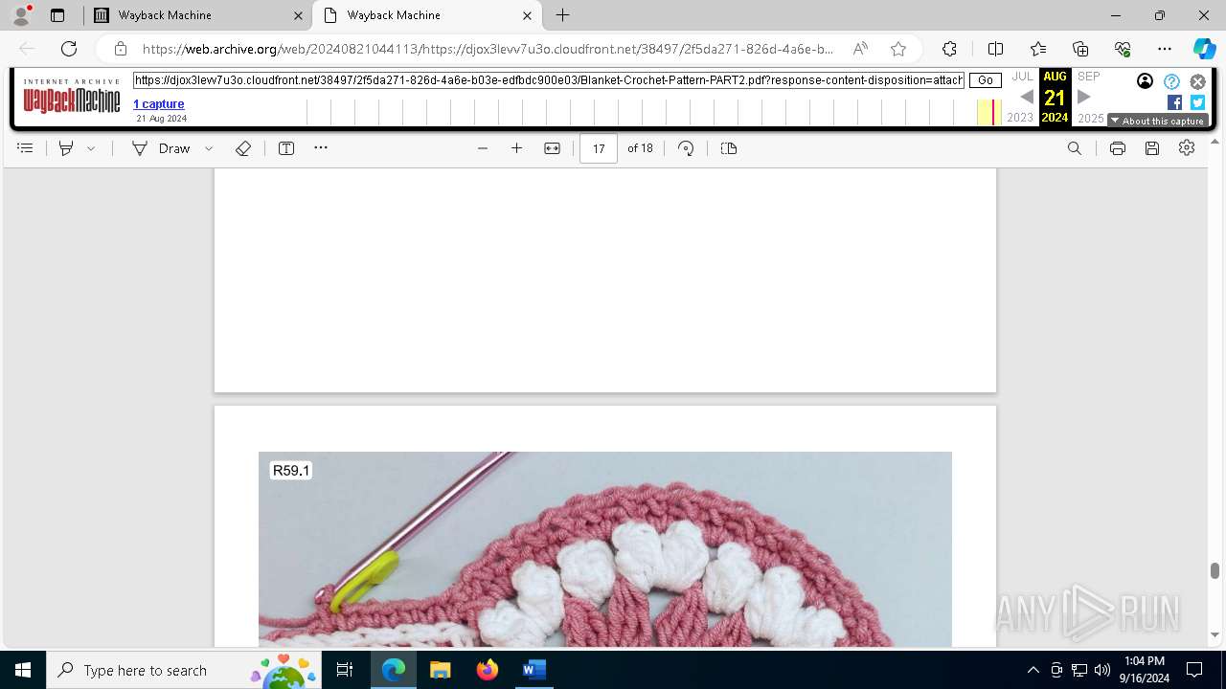Open the Windows Start menu
Image resolution: width=1226 pixels, height=689 pixels.
click(x=23, y=670)
